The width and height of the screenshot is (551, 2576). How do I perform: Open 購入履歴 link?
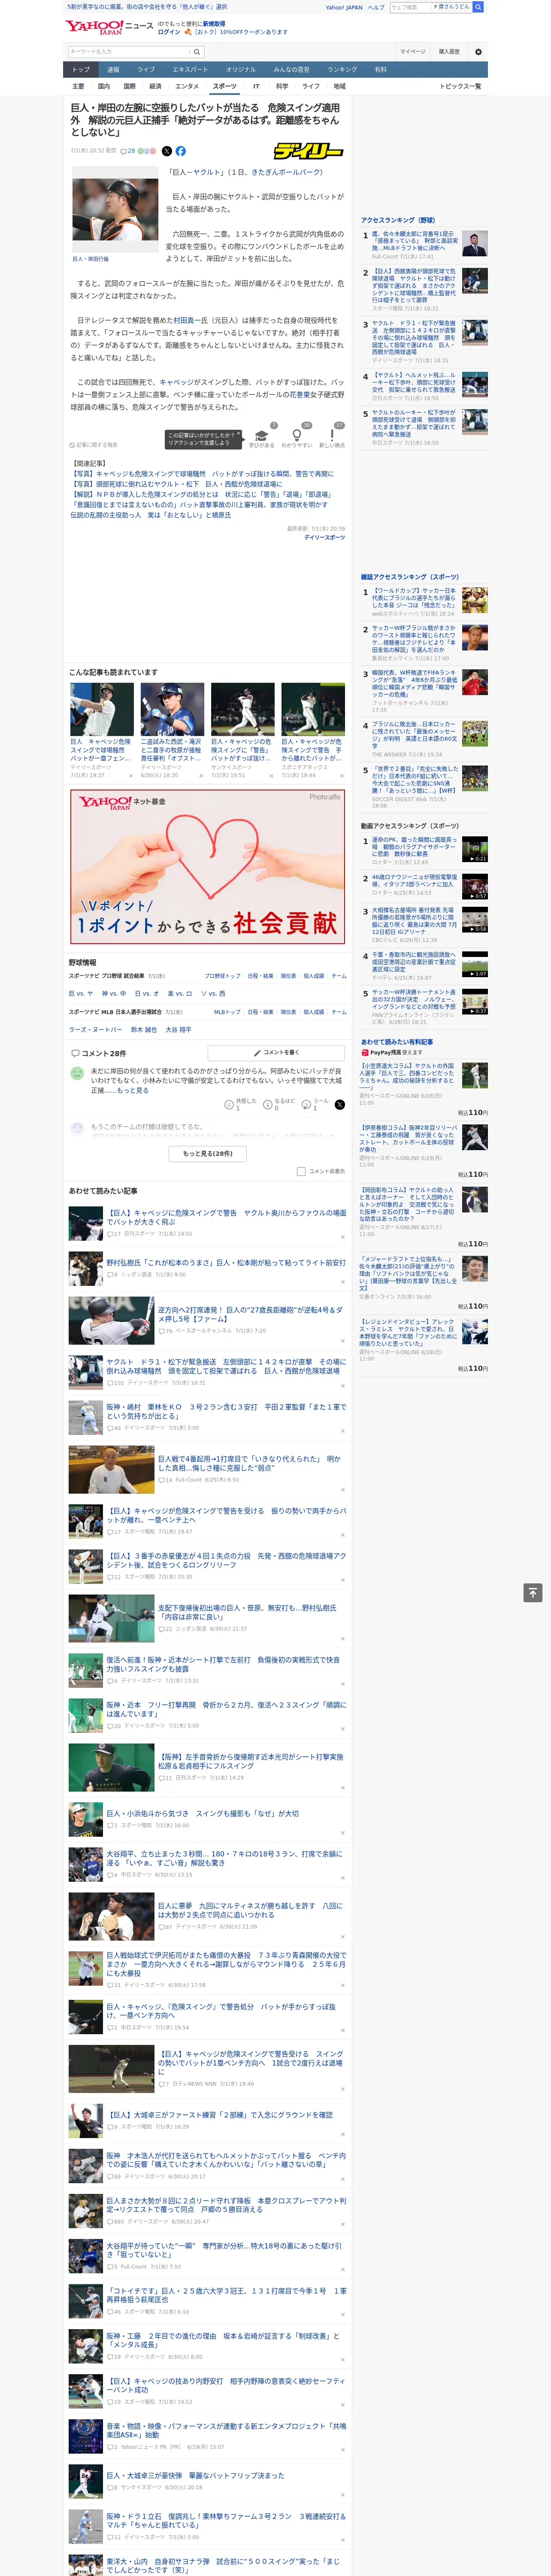click(449, 51)
